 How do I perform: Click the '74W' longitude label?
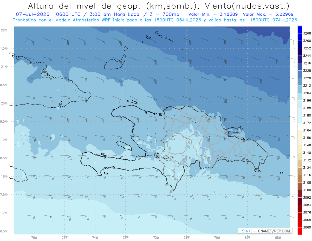pyautogui.click(x=95, y=238)
